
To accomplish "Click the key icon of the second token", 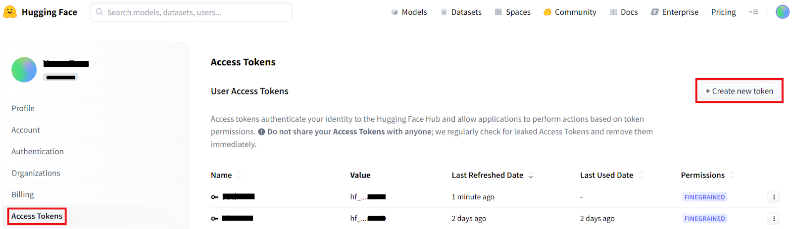I will pyautogui.click(x=214, y=219).
